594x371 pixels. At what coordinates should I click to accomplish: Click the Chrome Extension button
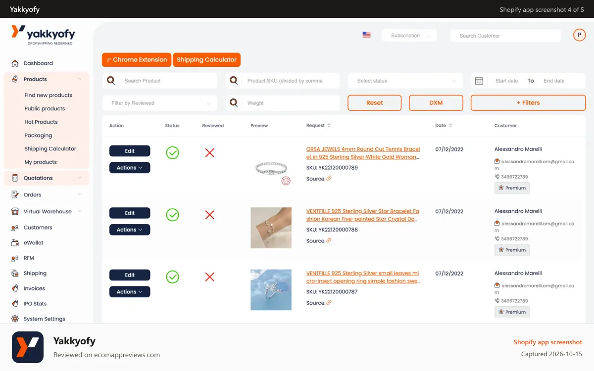137,60
